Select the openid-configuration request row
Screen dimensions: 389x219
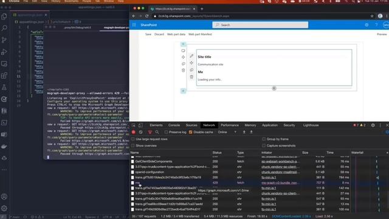[x=240, y=172]
